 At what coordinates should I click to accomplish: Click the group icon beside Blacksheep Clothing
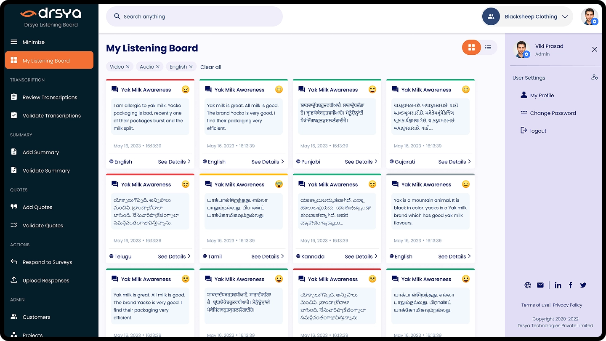pos(491,17)
